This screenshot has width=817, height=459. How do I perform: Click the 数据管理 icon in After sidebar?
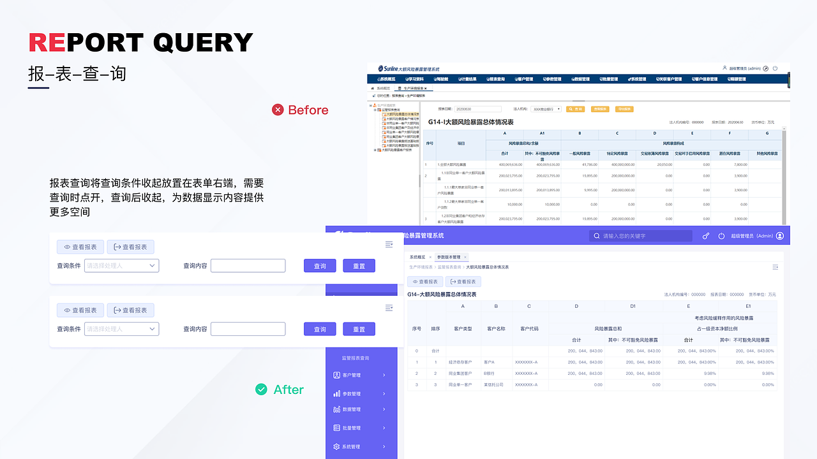click(337, 409)
